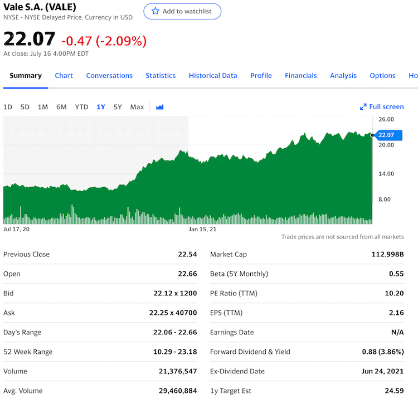The height and width of the screenshot is (404, 418).
Task: Click the Earnings Date label
Action: pyautogui.click(x=232, y=332)
